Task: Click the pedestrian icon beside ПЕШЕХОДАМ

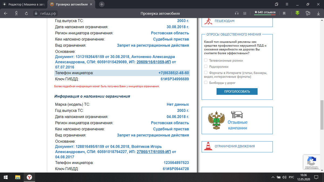Action: coord(208,21)
